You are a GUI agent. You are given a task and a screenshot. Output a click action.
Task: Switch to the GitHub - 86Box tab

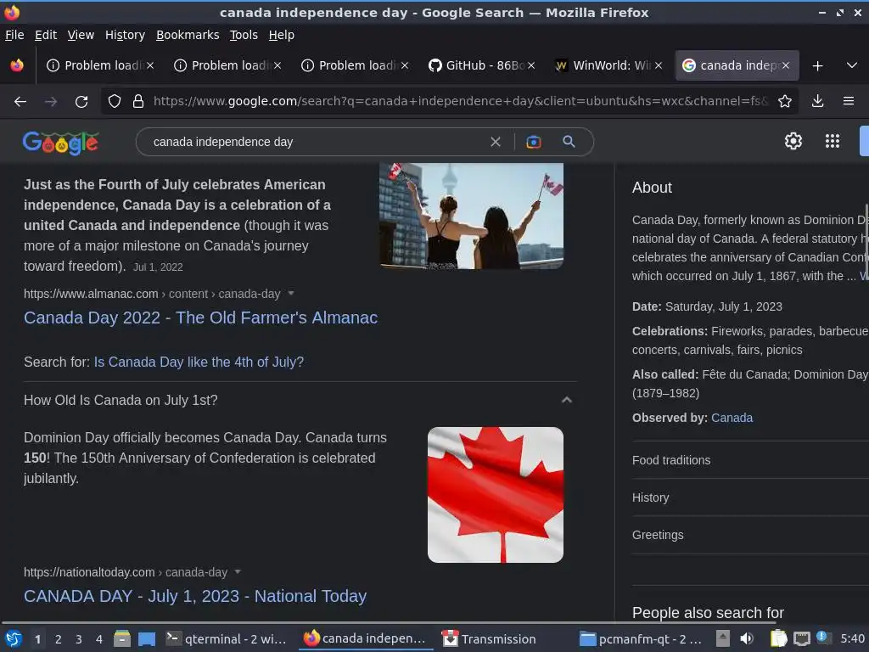pos(482,65)
